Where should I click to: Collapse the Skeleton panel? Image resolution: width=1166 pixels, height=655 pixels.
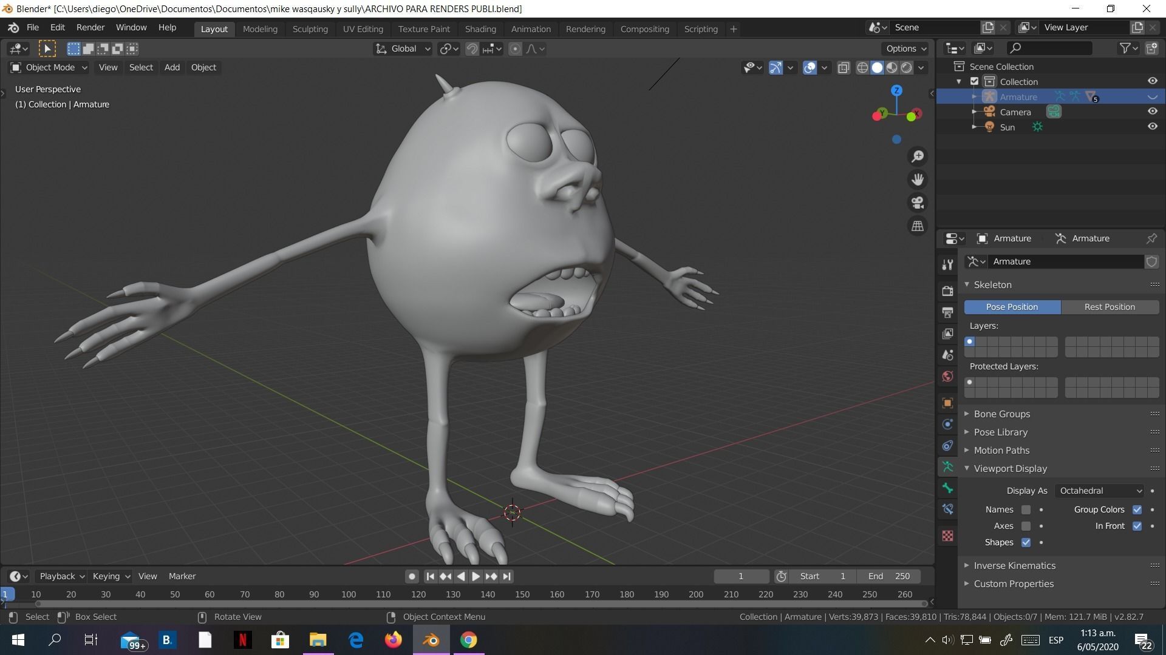pos(992,284)
